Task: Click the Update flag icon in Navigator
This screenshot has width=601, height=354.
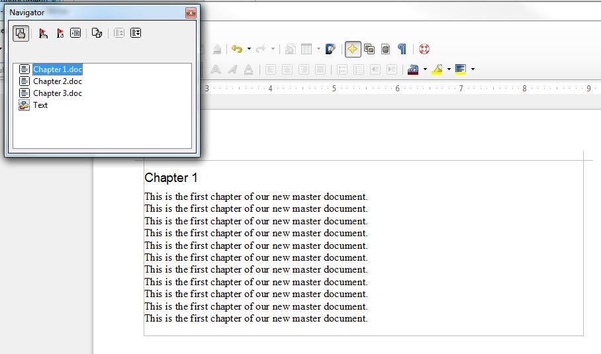Action: pos(60,33)
